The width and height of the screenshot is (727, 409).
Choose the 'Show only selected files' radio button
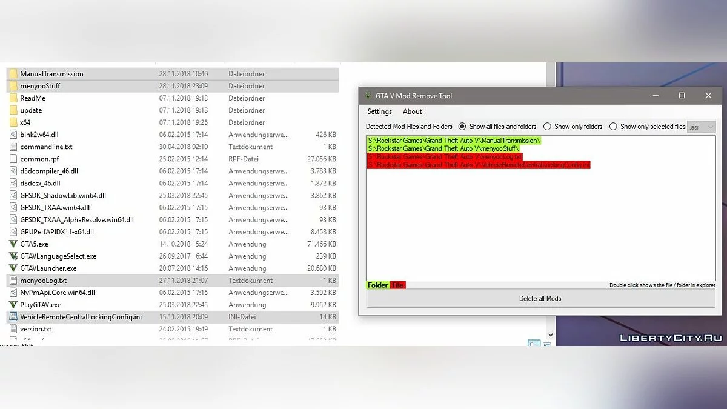pos(613,127)
